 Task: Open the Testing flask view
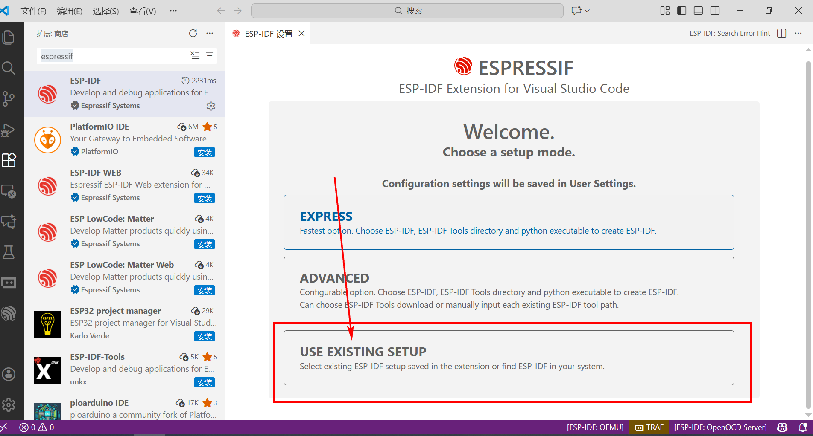(x=9, y=252)
